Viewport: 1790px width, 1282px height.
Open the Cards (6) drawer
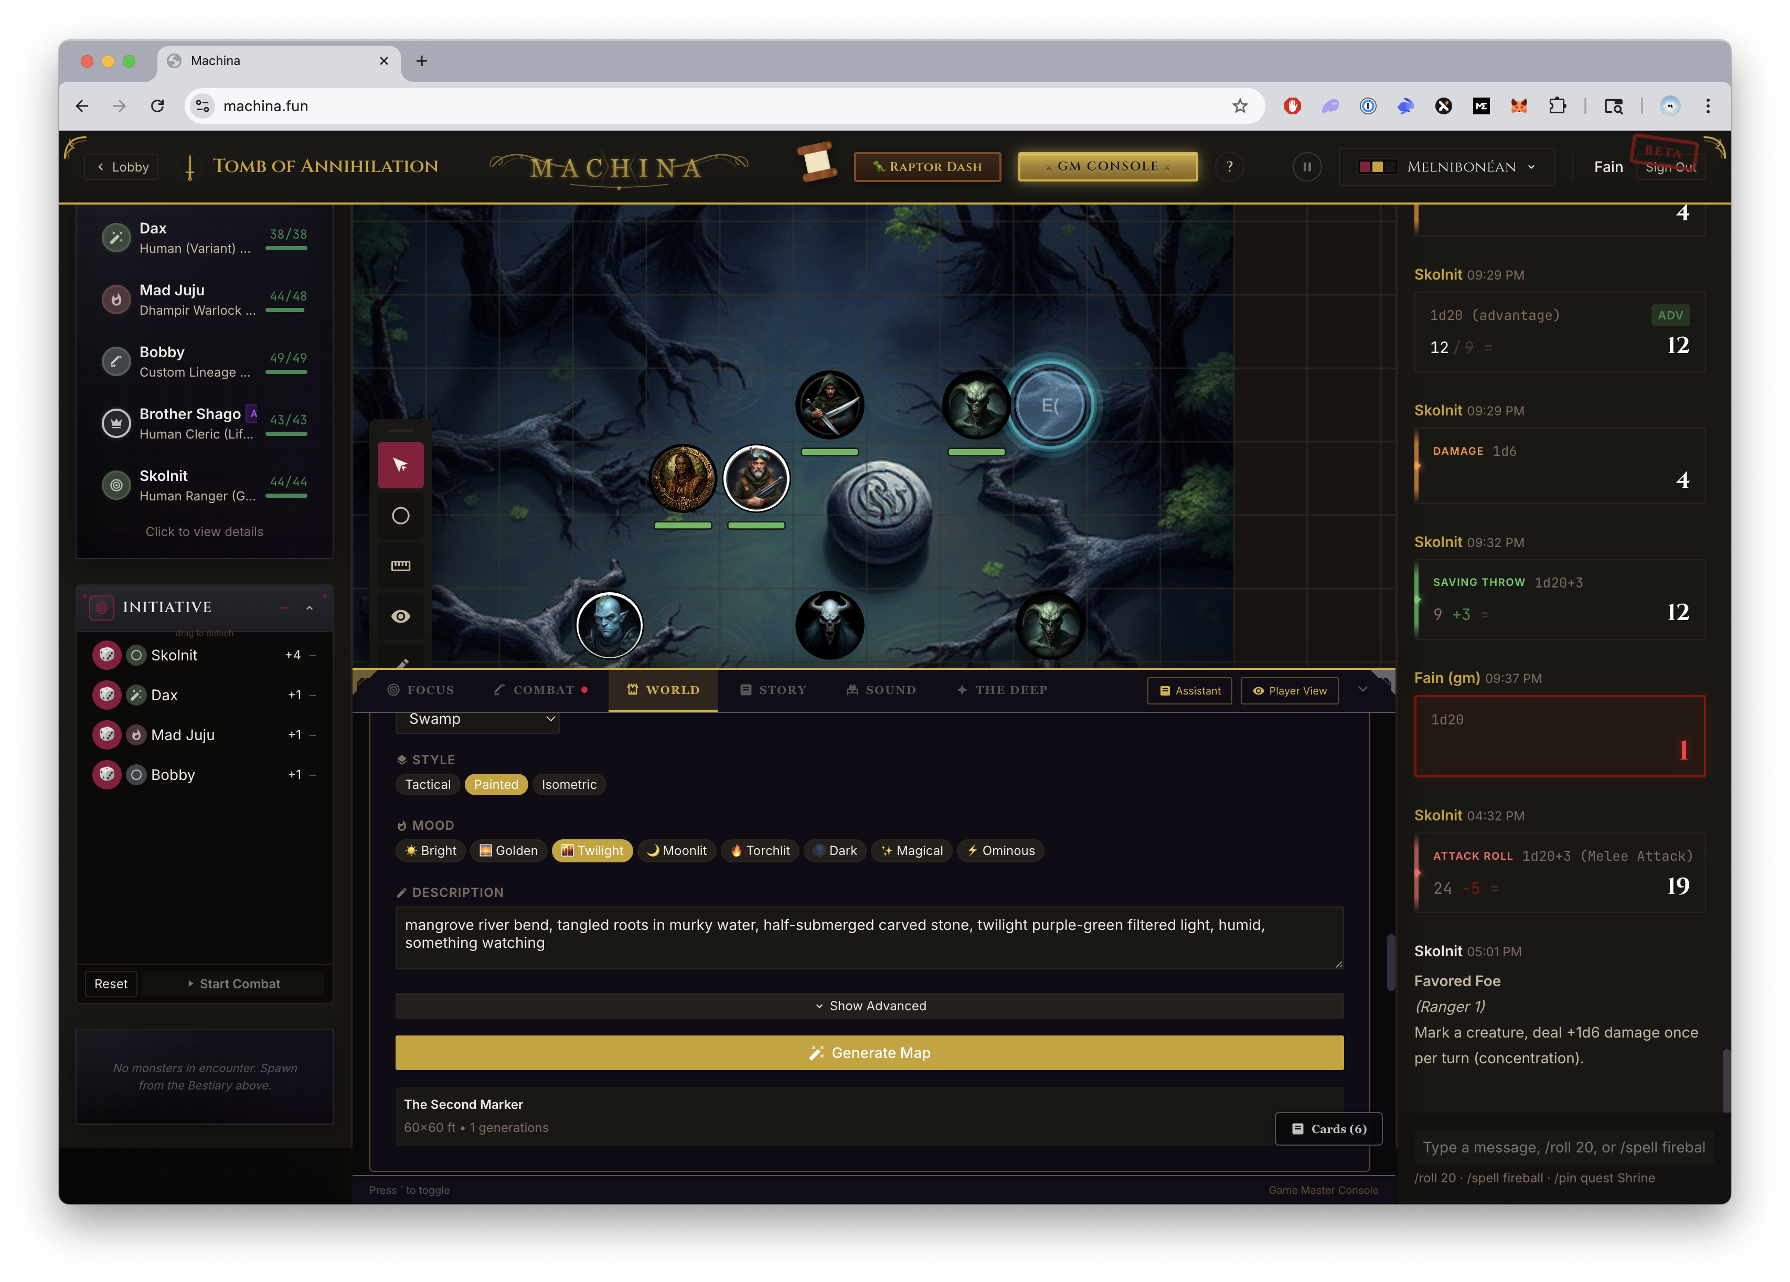[x=1327, y=1128]
